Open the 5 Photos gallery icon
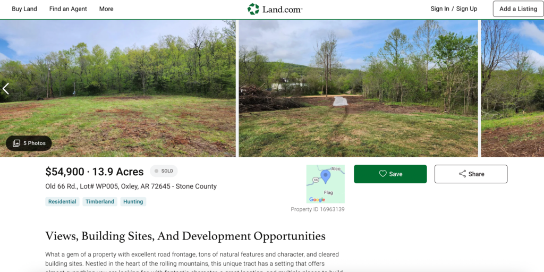Screen dimensions: 544x272 [16, 143]
